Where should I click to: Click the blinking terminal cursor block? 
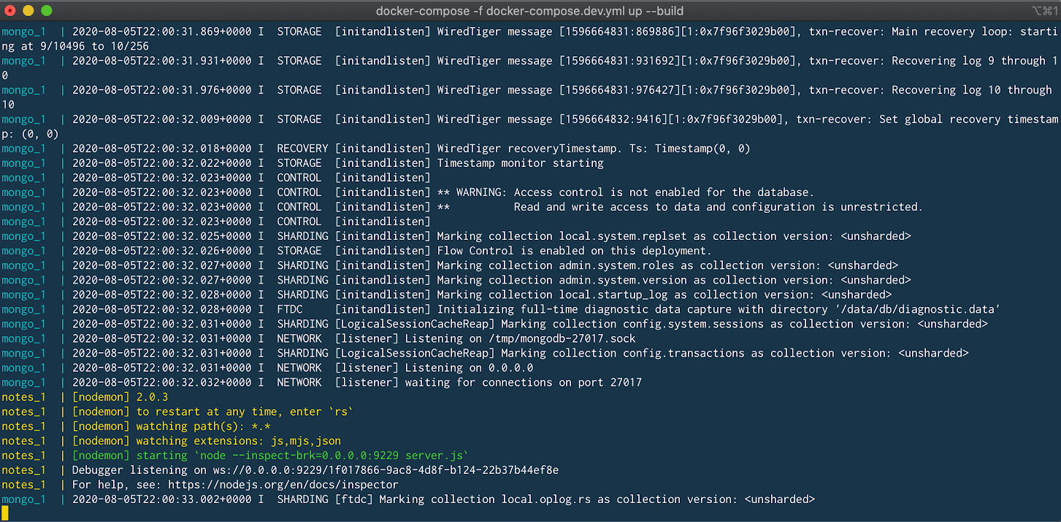coord(7,513)
